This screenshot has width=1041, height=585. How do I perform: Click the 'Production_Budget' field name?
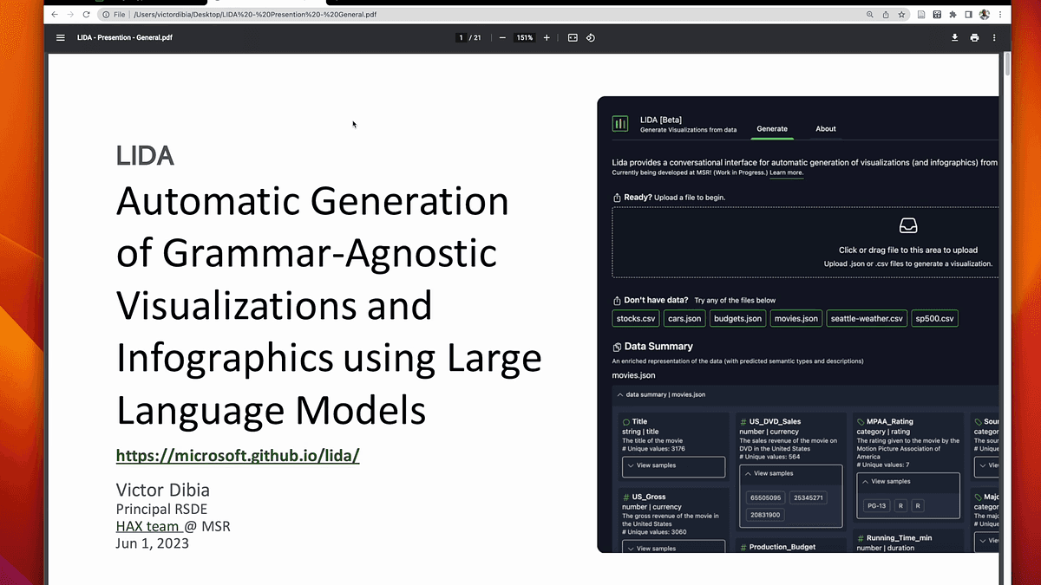[781, 548]
